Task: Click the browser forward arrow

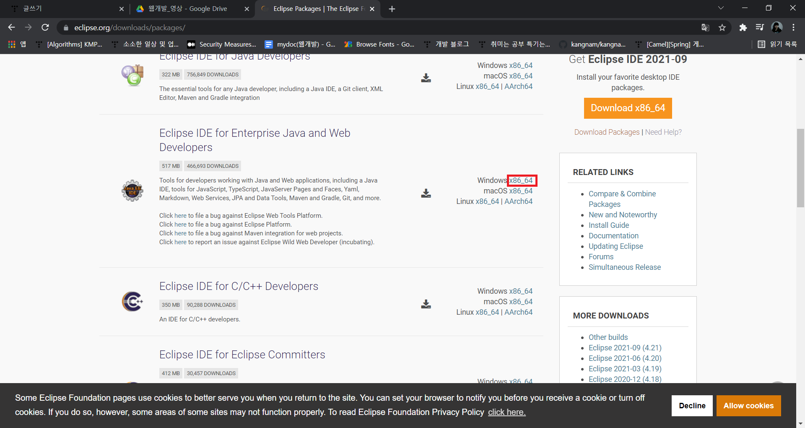Action: [28, 27]
